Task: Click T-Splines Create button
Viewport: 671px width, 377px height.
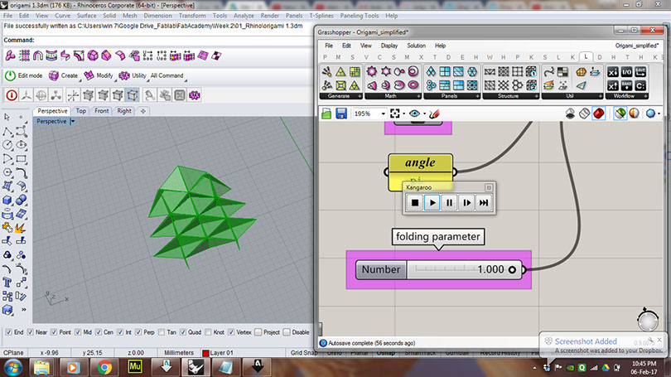Action: point(64,75)
